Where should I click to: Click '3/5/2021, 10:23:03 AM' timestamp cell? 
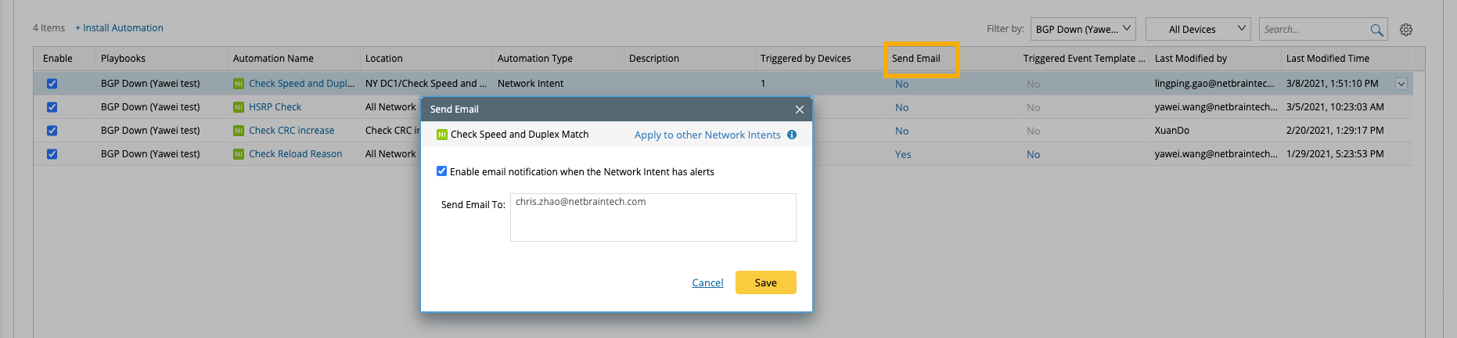point(1335,107)
